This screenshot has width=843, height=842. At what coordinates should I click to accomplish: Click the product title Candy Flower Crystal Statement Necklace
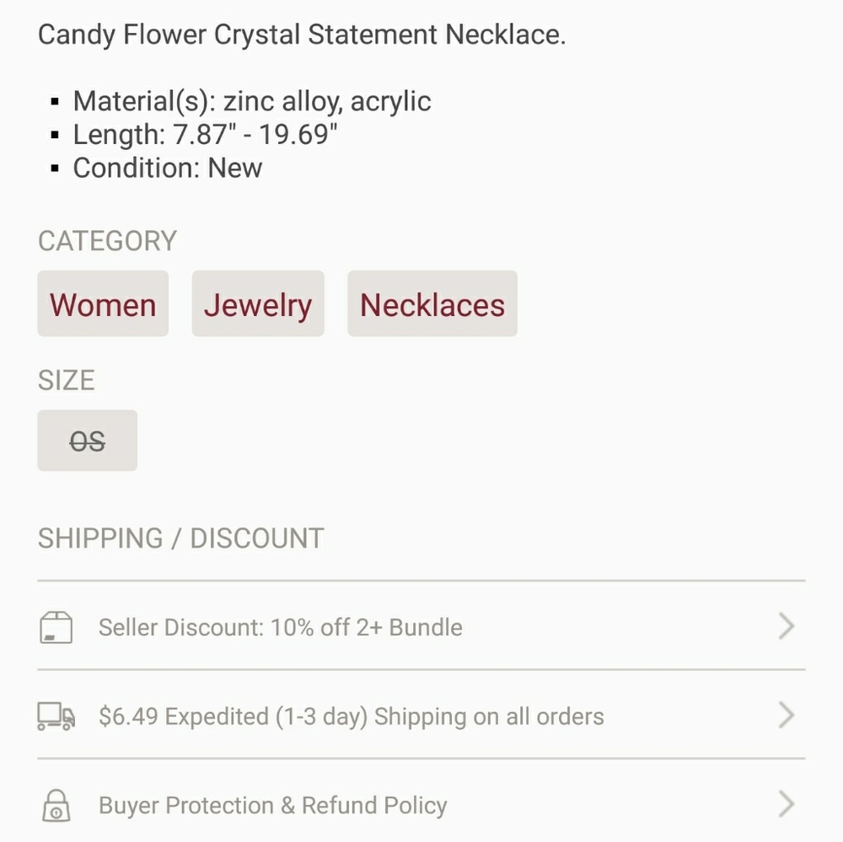301,34
